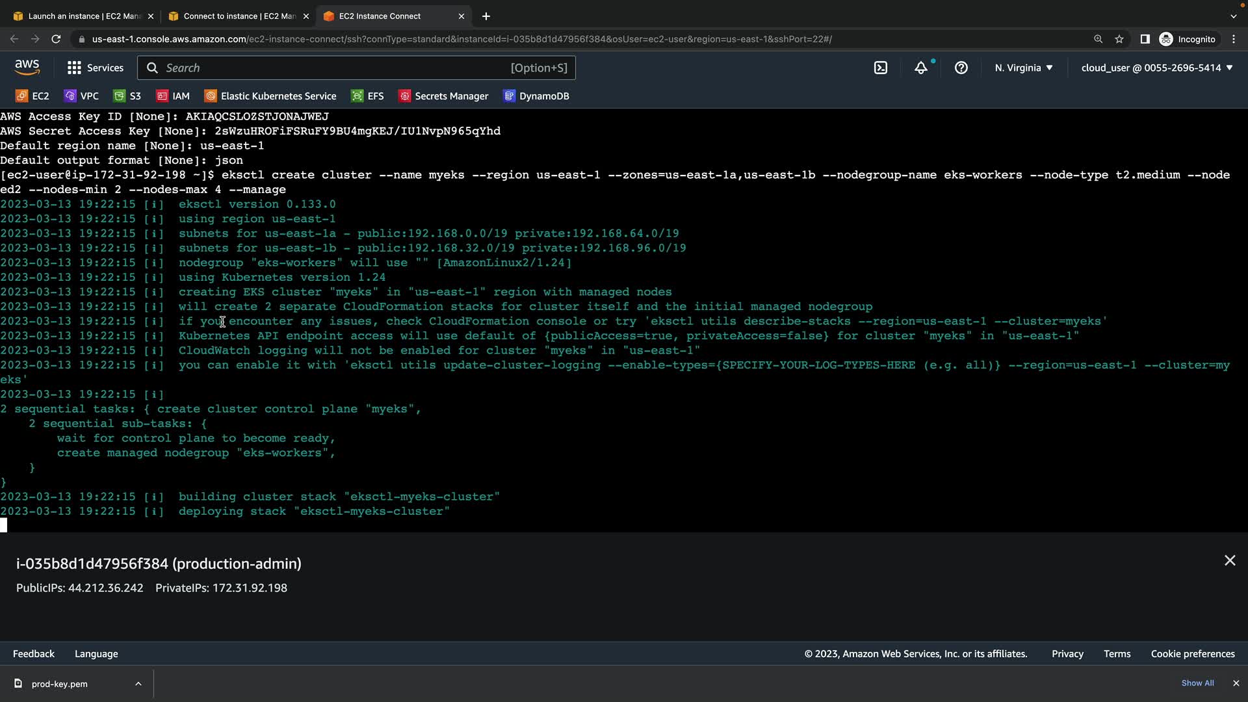Click the help question mark icon
Image resolution: width=1248 pixels, height=702 pixels.
(x=961, y=68)
